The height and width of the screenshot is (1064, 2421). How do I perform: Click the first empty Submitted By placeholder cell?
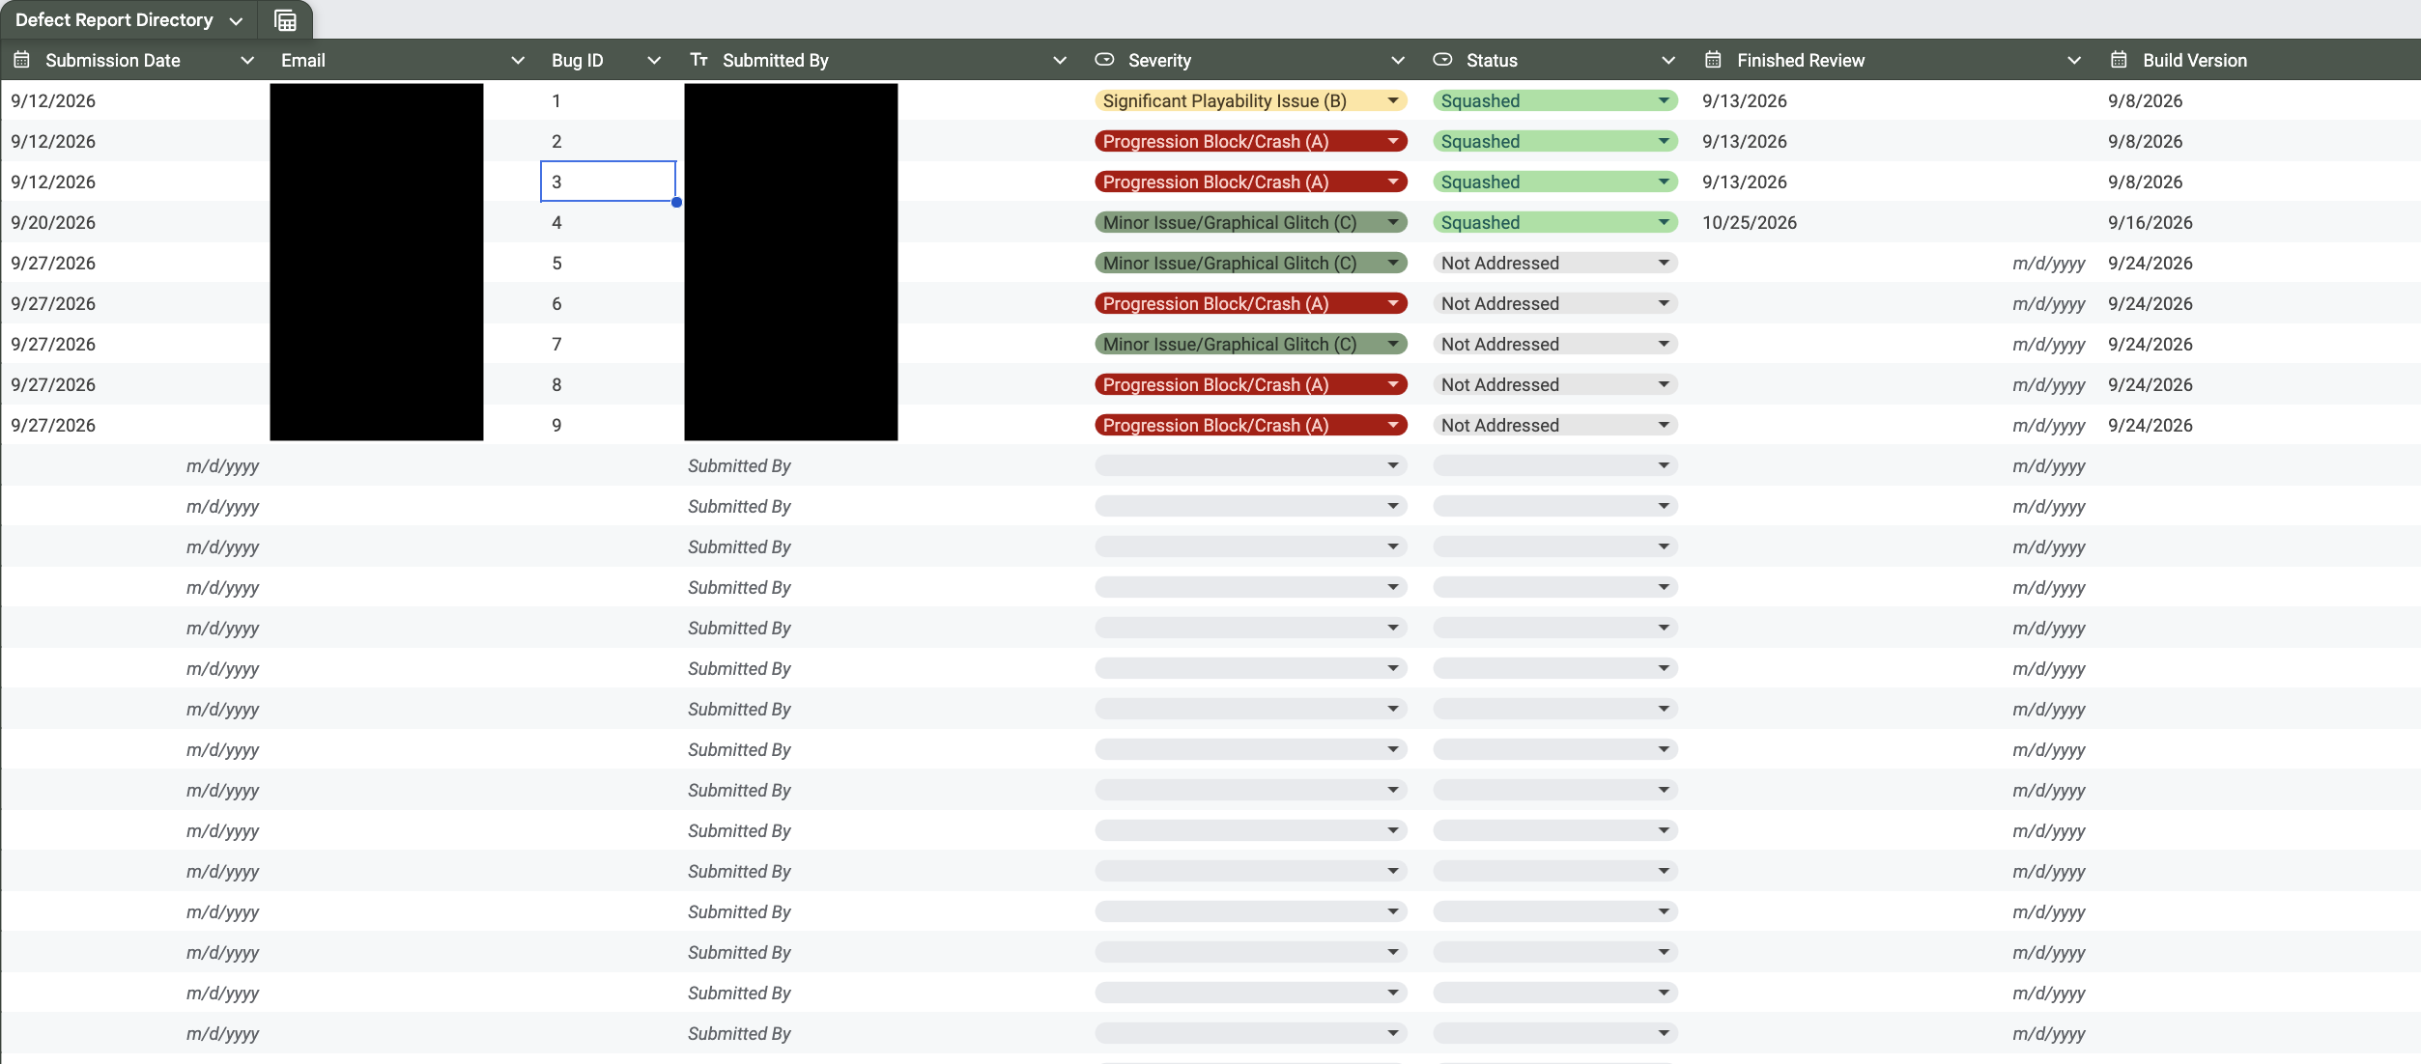click(879, 465)
